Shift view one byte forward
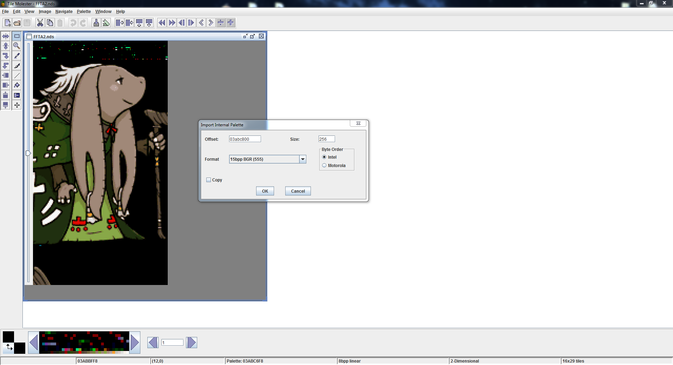This screenshot has width=673, height=365. (231, 23)
